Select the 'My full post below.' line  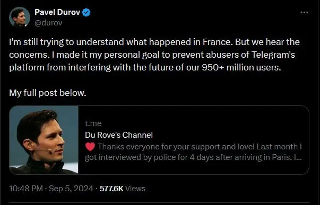coord(48,93)
